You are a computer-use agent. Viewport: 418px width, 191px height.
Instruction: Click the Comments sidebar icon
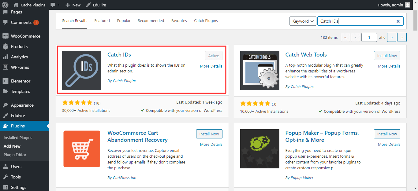pyautogui.click(x=5, y=22)
